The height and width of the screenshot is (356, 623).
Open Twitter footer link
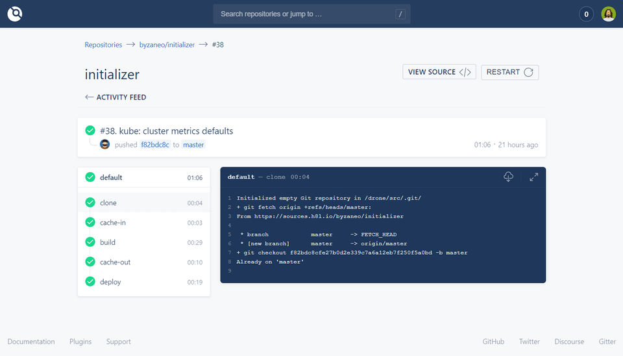pyautogui.click(x=530, y=342)
